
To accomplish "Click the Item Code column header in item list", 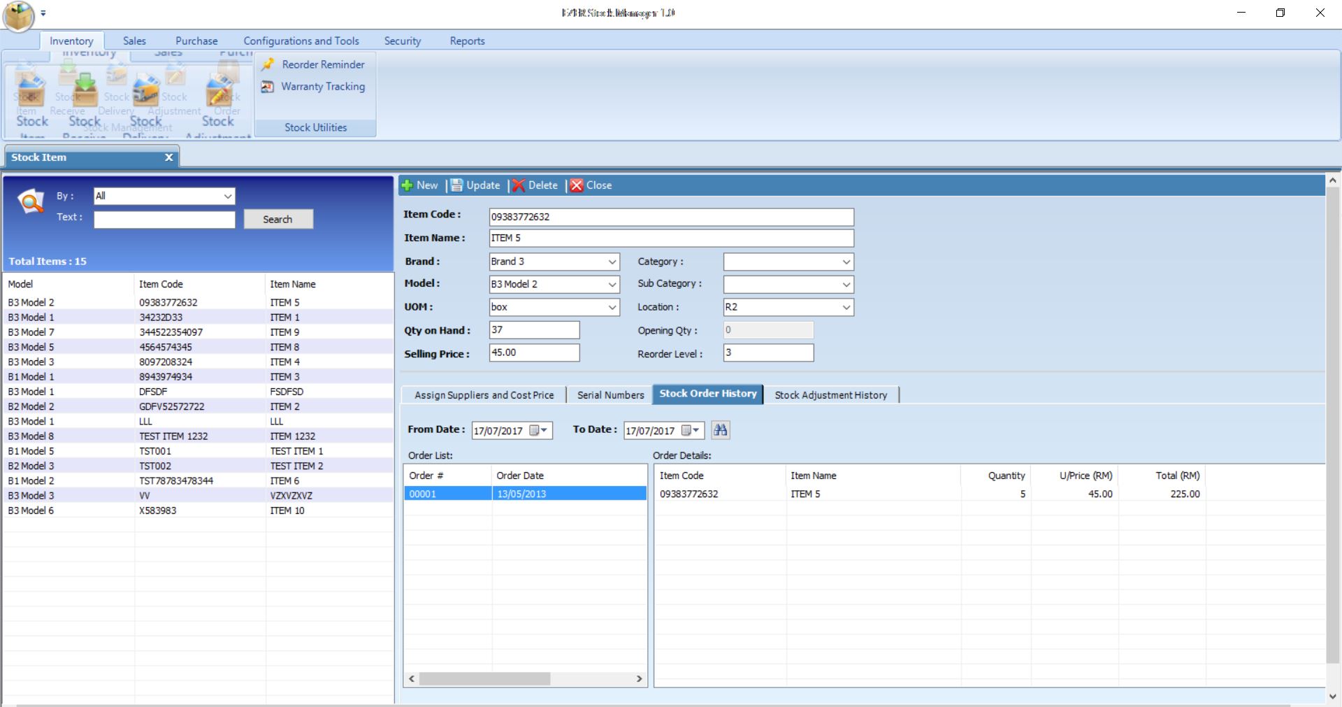I will click(199, 284).
